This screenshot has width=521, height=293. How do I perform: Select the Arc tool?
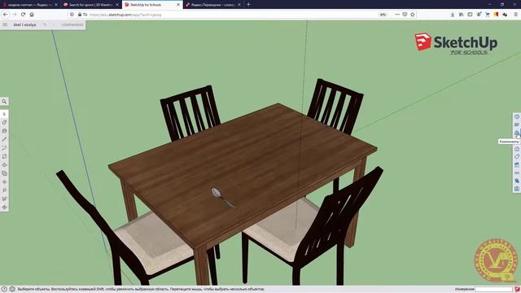pos(4,148)
